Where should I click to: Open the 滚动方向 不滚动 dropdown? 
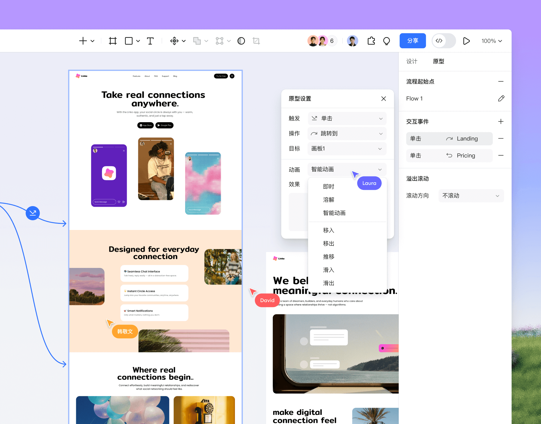471,196
